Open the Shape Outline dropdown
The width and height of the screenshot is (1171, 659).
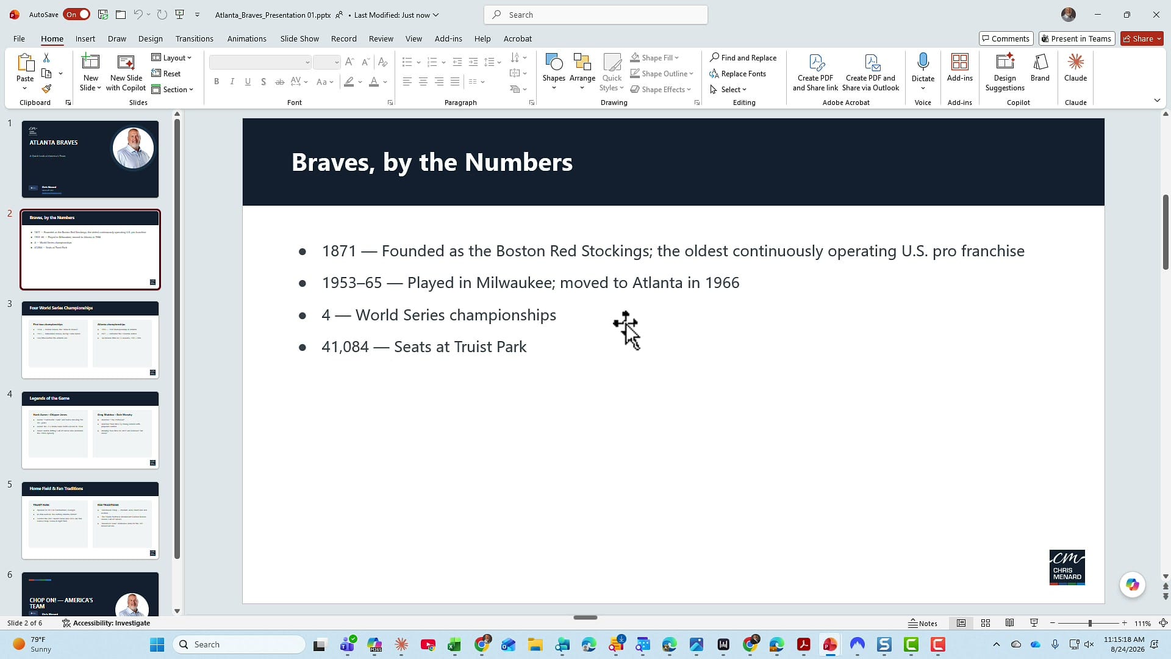point(662,73)
